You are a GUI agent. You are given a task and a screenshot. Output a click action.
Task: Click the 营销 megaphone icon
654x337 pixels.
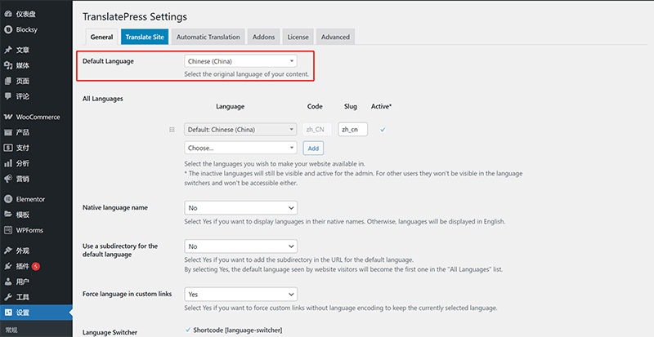[8, 179]
